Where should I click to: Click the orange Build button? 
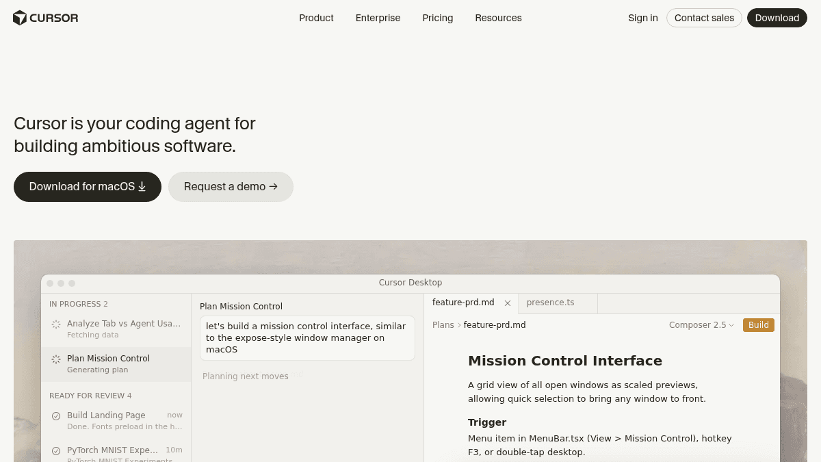pyautogui.click(x=759, y=325)
